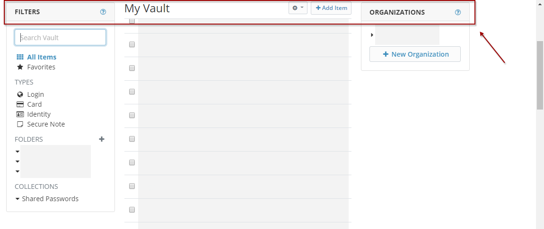This screenshot has width=544, height=229.
Task: Add a new folder with the plus icon
Action: (x=101, y=139)
